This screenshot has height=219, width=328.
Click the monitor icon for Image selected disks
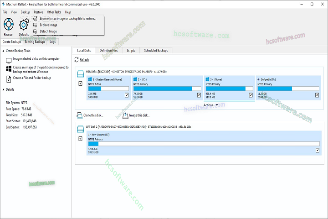(x=9, y=60)
